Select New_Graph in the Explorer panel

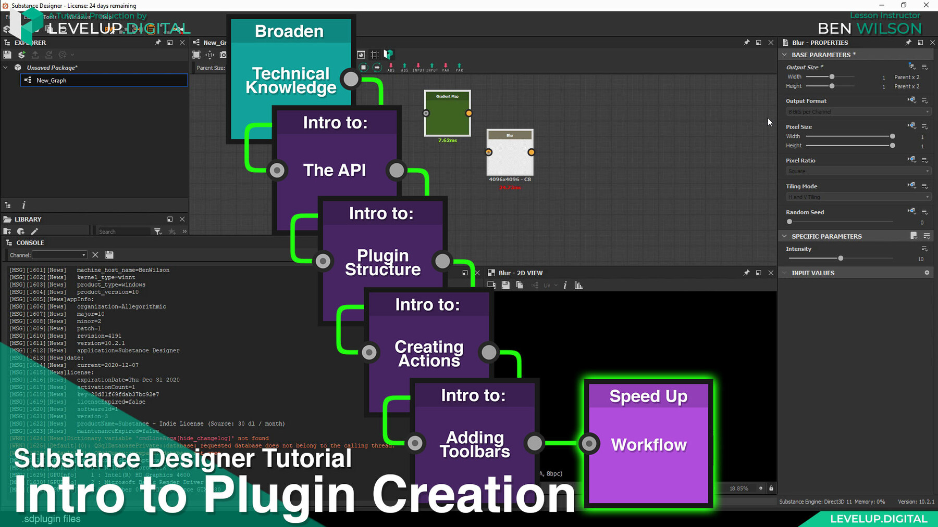(51, 80)
